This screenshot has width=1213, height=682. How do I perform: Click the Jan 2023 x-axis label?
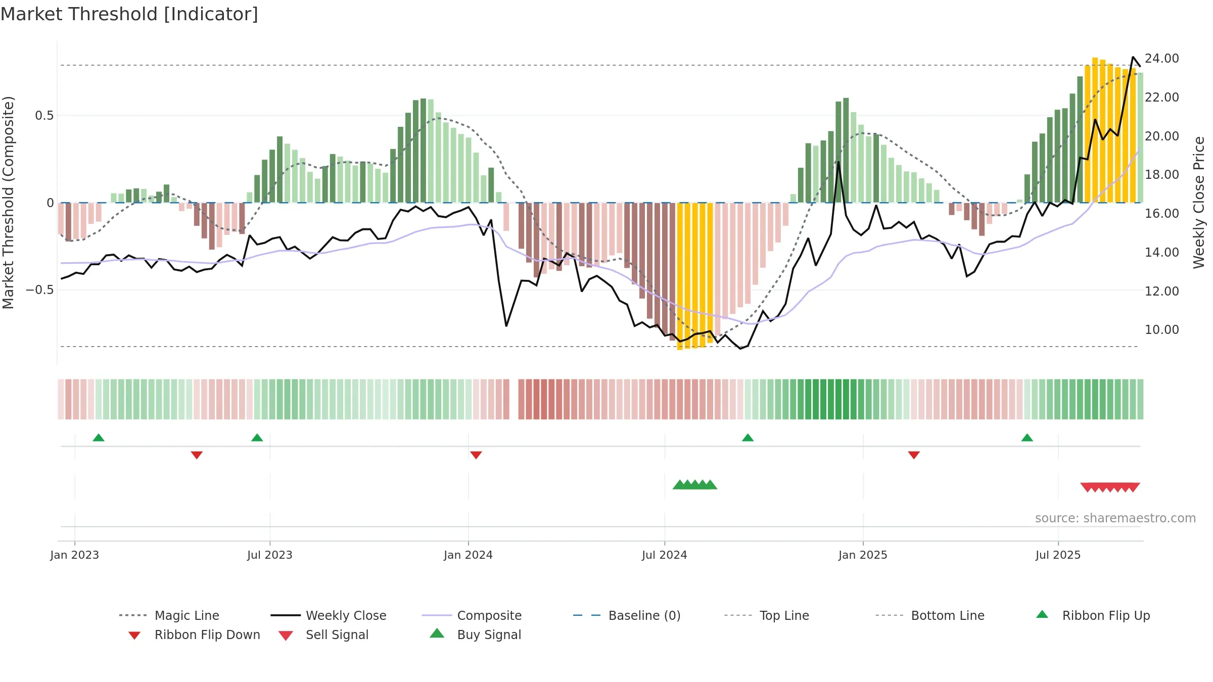[75, 555]
